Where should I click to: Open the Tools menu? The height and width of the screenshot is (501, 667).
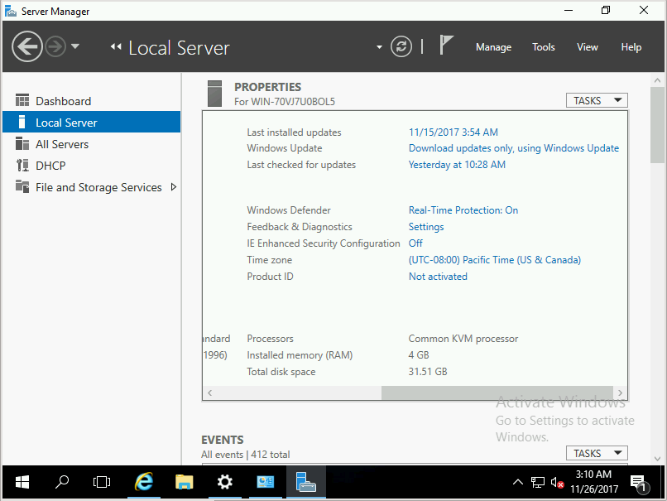point(543,47)
